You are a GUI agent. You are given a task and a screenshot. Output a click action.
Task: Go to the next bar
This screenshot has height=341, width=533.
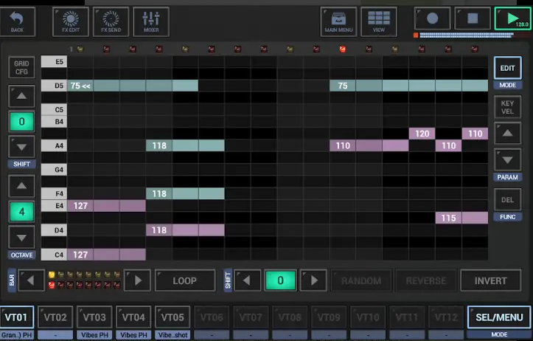137,280
